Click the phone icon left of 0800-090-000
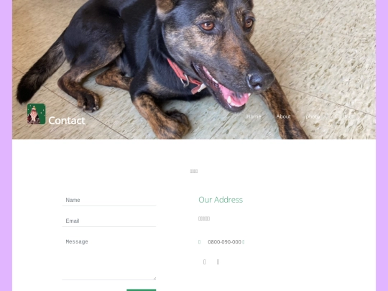 200,242
